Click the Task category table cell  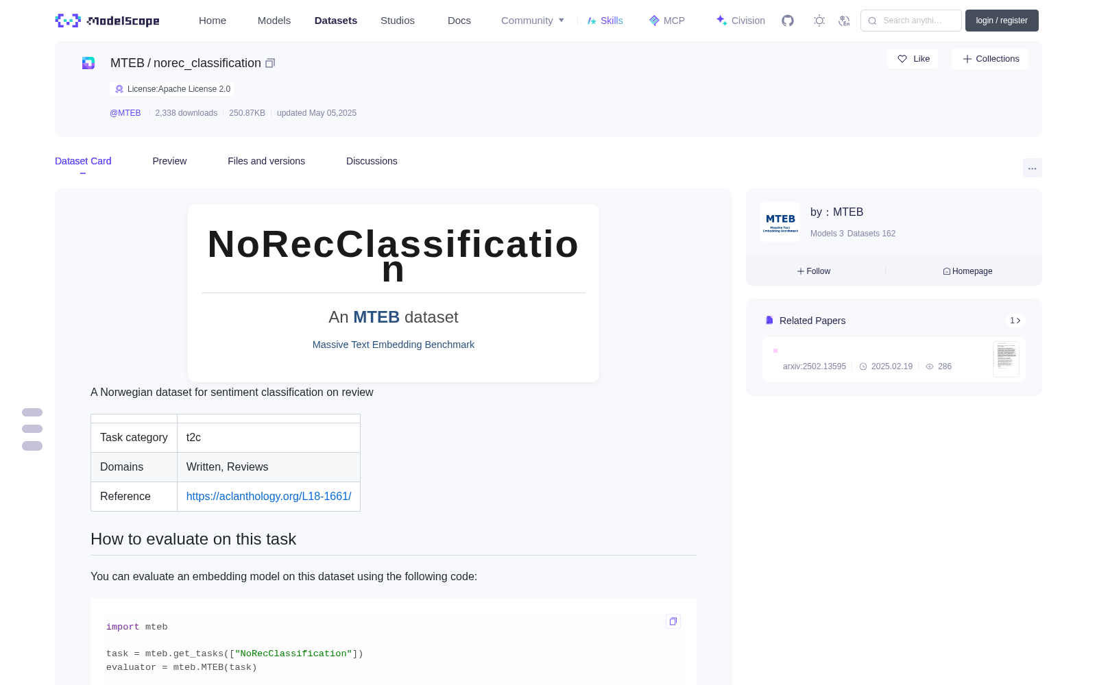(x=134, y=438)
